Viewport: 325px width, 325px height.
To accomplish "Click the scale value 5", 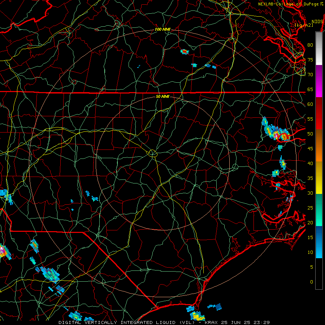I will [312, 267].
